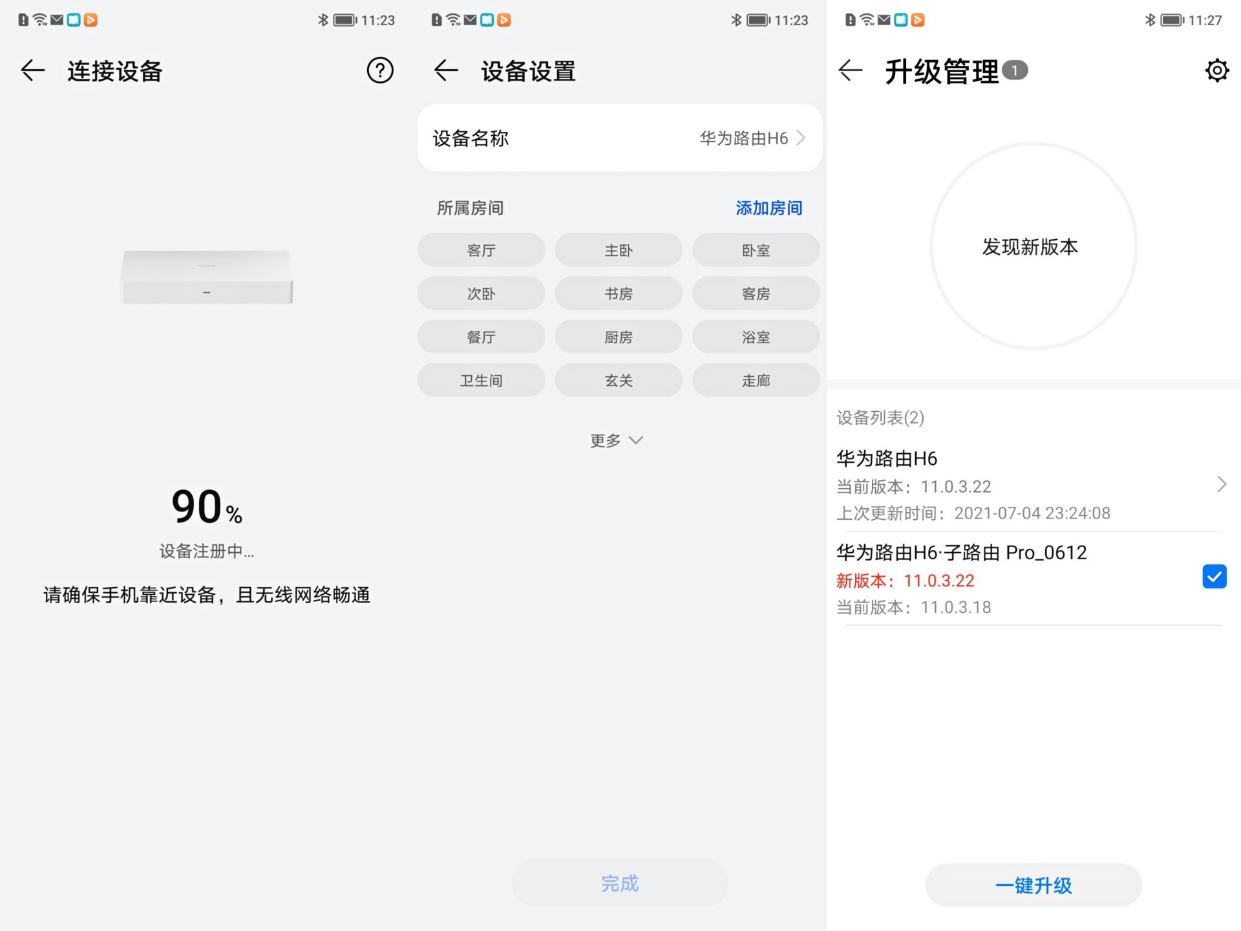
Task: Tap orange play notification icon in 升级管理 status bar
Action: 917,20
